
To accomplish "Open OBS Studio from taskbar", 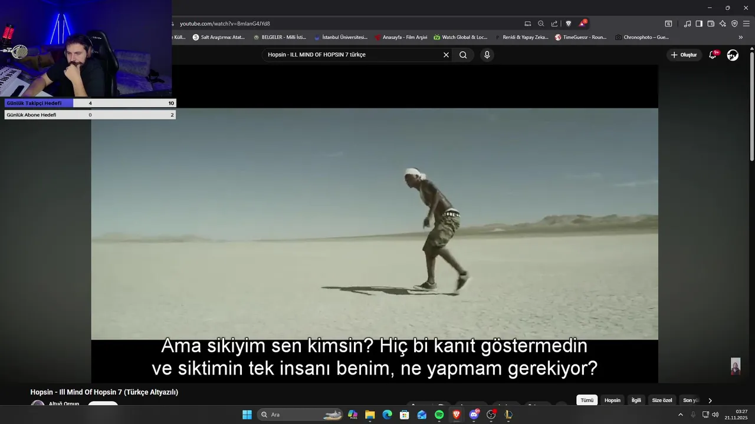I will 491,415.
